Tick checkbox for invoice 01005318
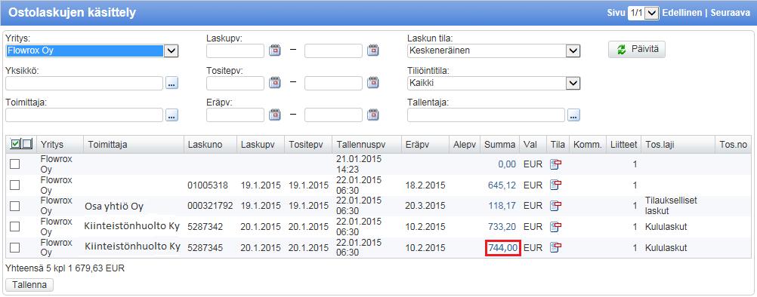Screen dimensions: 757x297 15,185
